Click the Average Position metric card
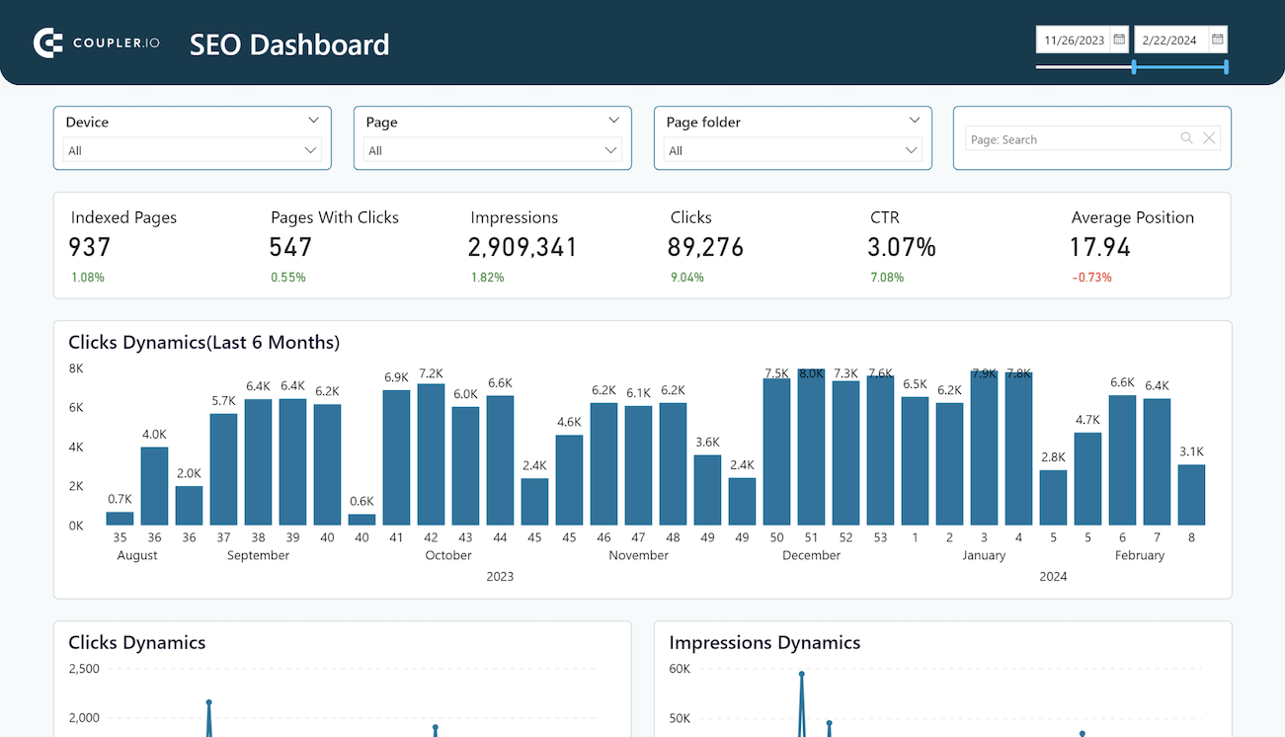Viewport: 1285px width, 737px height. [1132, 245]
